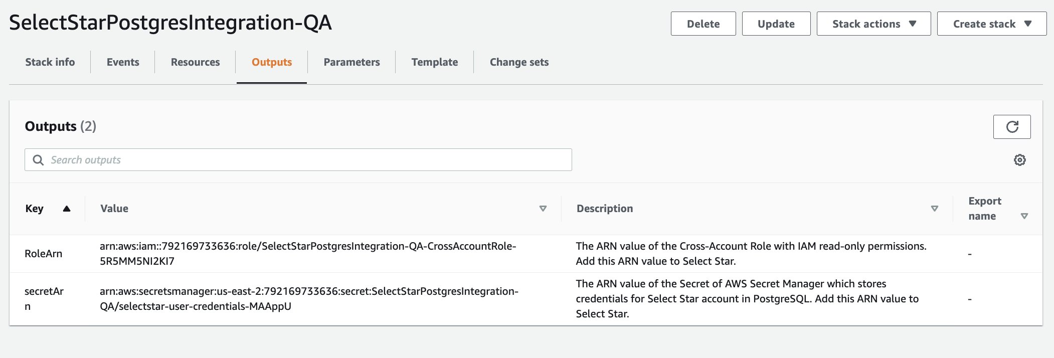Click the Delete stack button
The width and height of the screenshot is (1054, 358).
[x=704, y=24]
